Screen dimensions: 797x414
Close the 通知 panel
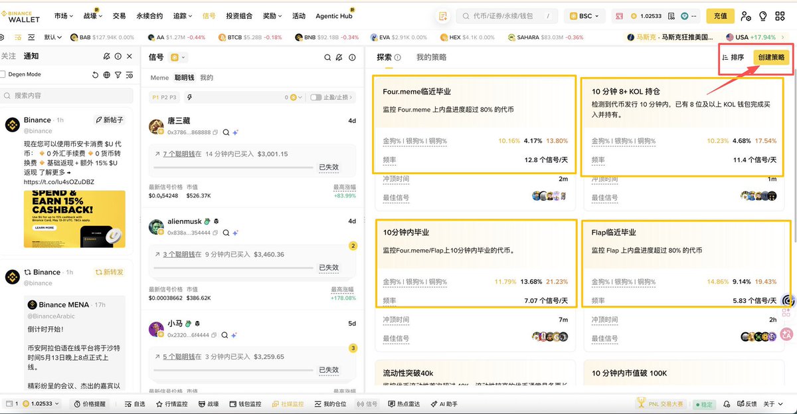tap(130, 57)
